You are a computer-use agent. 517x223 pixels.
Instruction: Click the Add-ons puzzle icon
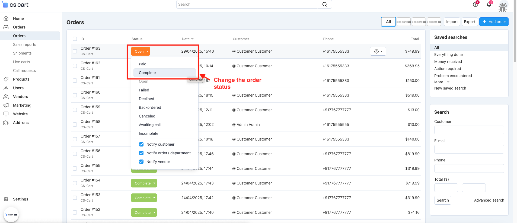(x=6, y=123)
